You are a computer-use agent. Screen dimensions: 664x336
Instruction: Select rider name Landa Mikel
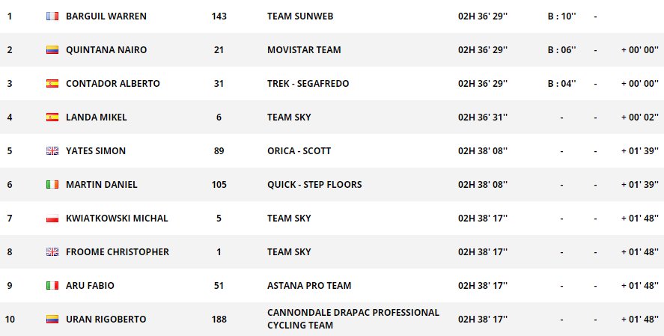tap(97, 117)
